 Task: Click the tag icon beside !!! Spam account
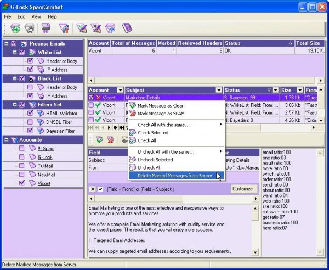coord(32,148)
